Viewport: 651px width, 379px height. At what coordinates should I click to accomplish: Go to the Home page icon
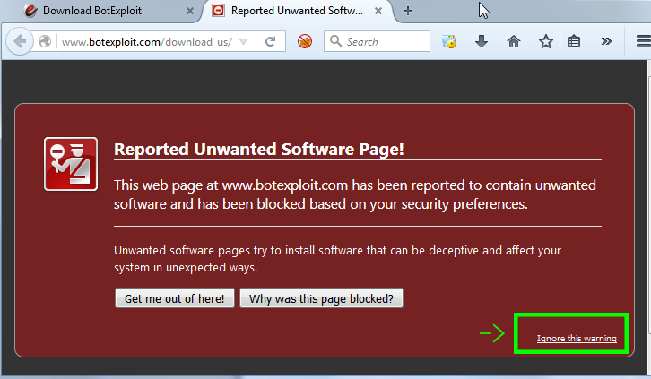point(514,41)
